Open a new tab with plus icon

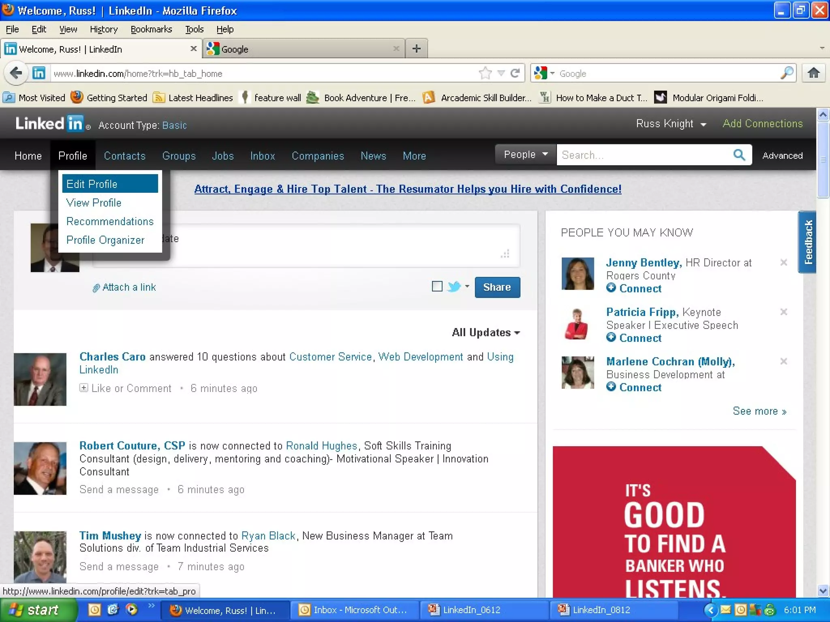416,49
